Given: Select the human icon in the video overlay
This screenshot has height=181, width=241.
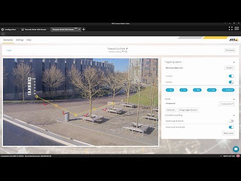Looking at the screenshot, I should (x=30, y=79).
